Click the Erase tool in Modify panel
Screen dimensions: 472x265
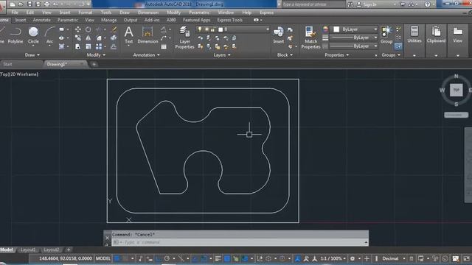click(114, 29)
